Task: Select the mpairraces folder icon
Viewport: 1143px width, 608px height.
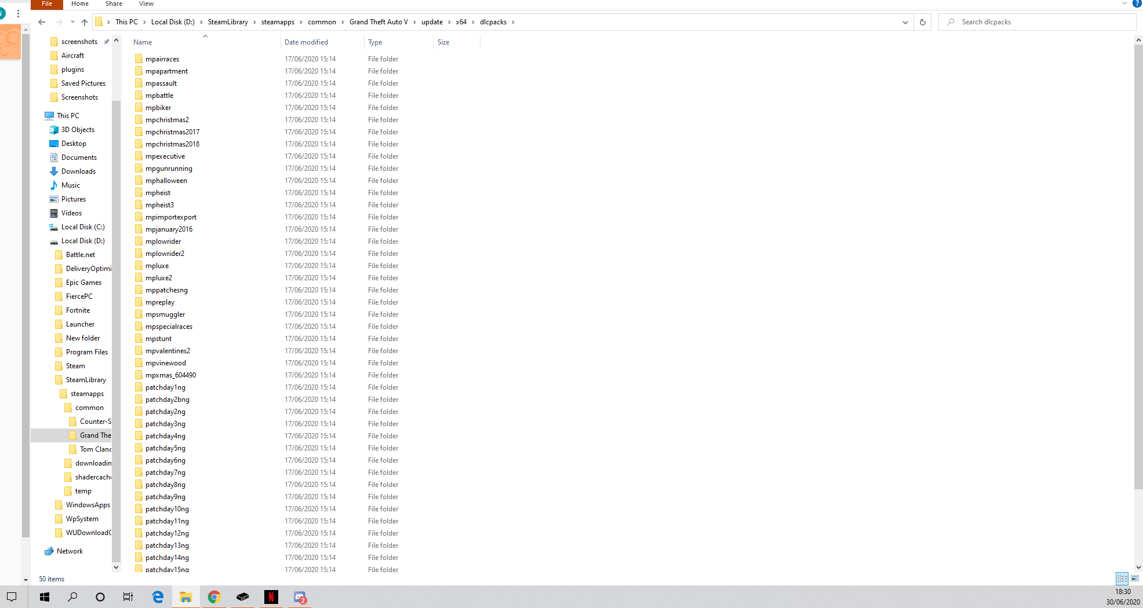Action: [x=139, y=59]
